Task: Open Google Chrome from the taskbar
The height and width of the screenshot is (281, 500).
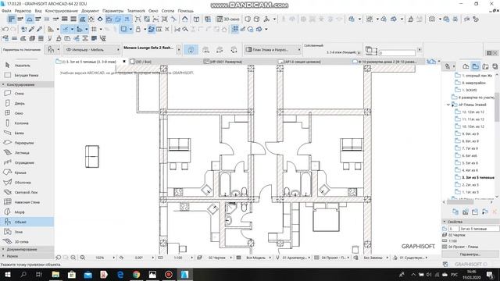Action: (x=136, y=274)
